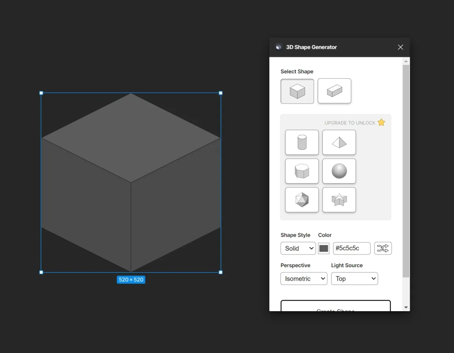The width and height of the screenshot is (454, 353).
Task: Open the Perspective dropdown set to Isometric
Action: pyautogui.click(x=304, y=279)
